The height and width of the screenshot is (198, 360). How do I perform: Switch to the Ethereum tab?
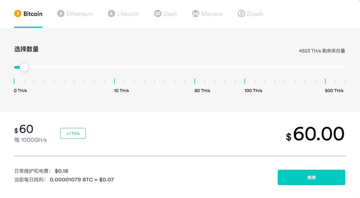coord(75,14)
